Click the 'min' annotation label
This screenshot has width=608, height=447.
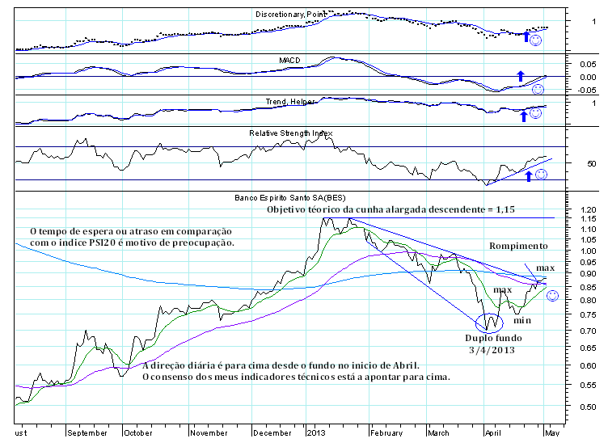(x=522, y=320)
